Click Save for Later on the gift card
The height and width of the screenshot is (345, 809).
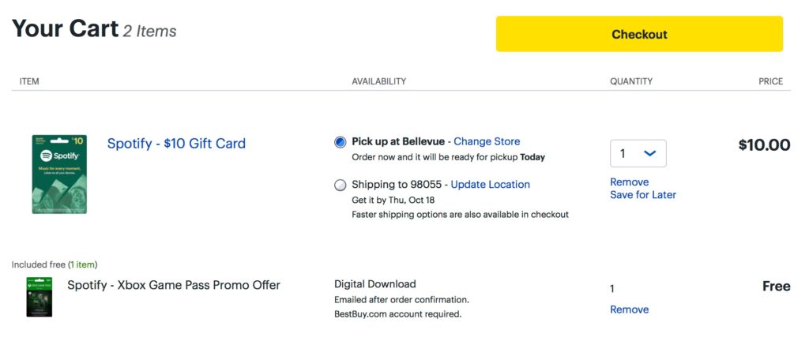(643, 195)
